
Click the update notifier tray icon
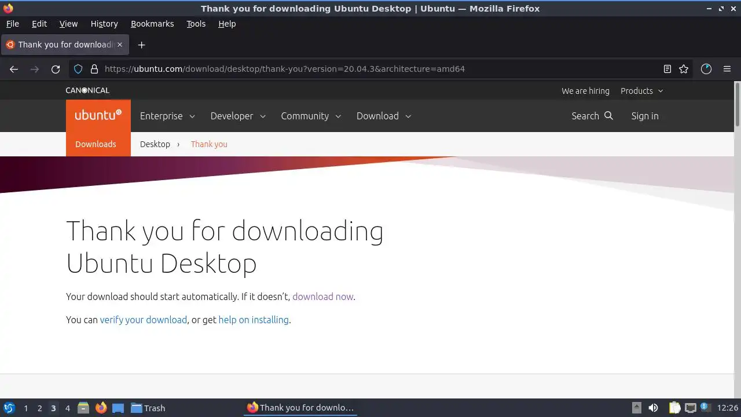coord(705,408)
